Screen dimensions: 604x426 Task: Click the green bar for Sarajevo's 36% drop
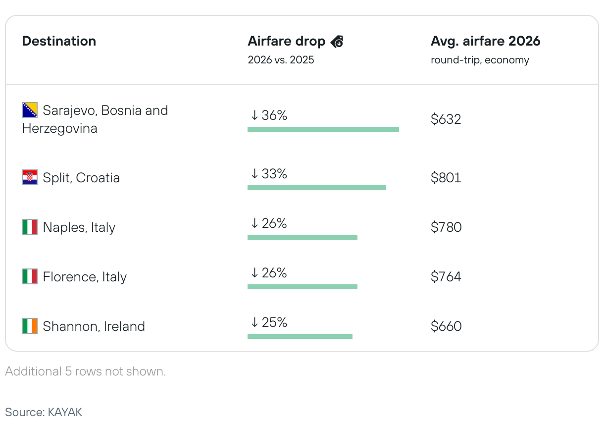(323, 129)
